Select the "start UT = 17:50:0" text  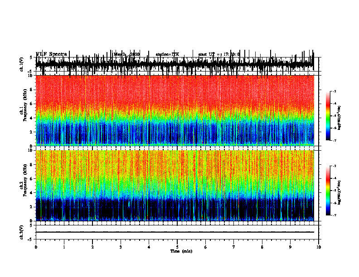[x=219, y=54]
